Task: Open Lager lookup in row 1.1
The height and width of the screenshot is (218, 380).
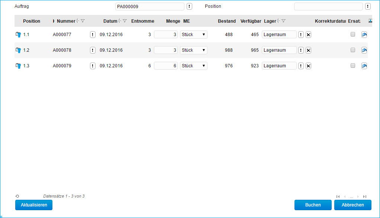Action: [x=301, y=35]
